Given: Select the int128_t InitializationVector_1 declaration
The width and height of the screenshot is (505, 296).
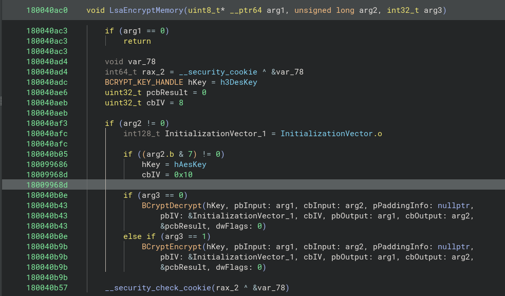Looking at the screenshot, I should click(195, 133).
